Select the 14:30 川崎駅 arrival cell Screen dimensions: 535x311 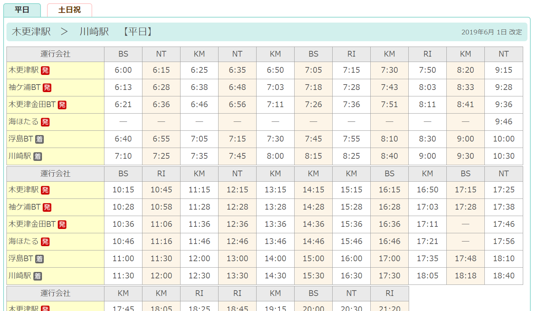tap(276, 276)
